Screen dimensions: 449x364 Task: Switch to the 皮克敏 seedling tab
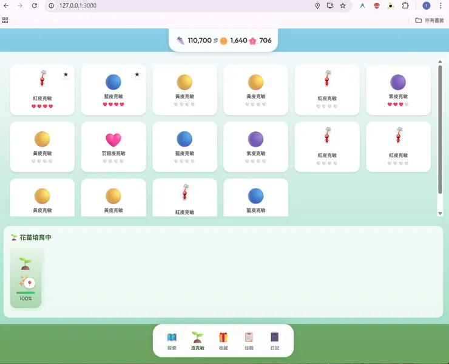tap(198, 341)
